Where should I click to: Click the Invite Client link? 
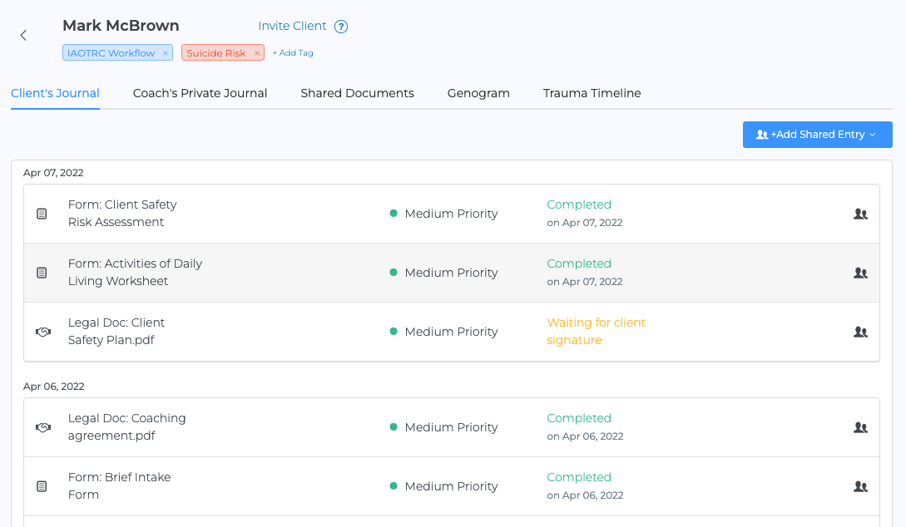tap(292, 26)
